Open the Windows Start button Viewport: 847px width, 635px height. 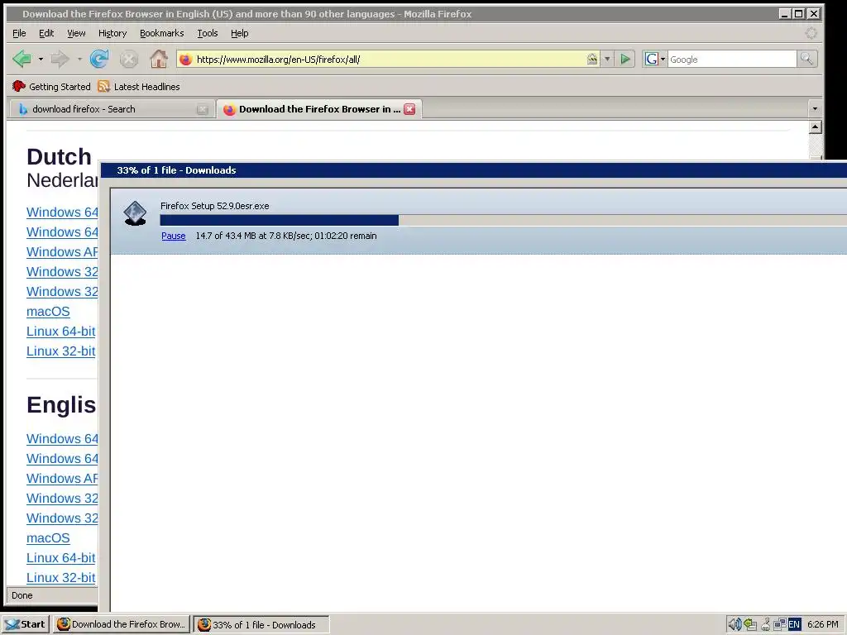[25, 624]
